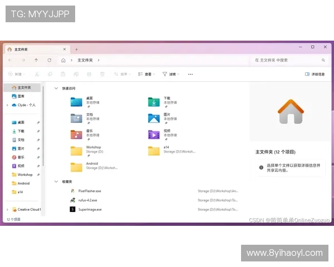Image resolution: width=334 pixels, height=267 pixels.
Task: Click the Cut scissors icon
Action: click(x=37, y=74)
